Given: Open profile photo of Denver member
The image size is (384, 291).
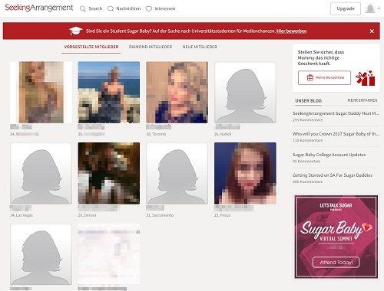Looking at the screenshot, I should 109,173.
